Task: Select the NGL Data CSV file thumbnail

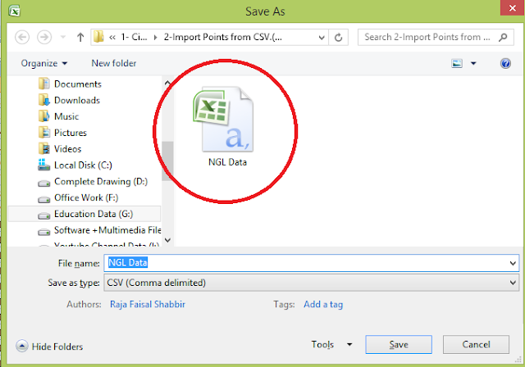Action: click(223, 120)
